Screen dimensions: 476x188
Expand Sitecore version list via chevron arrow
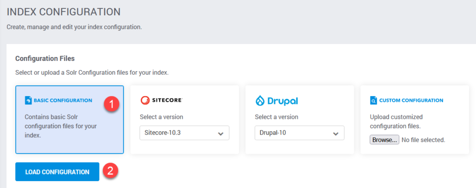[x=221, y=134]
